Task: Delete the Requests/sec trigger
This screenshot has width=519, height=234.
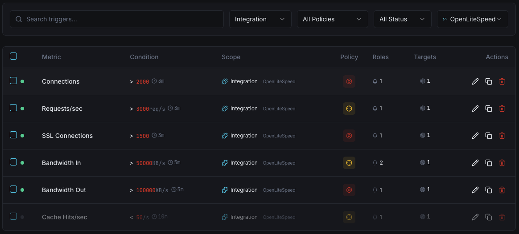Action: [502, 109]
